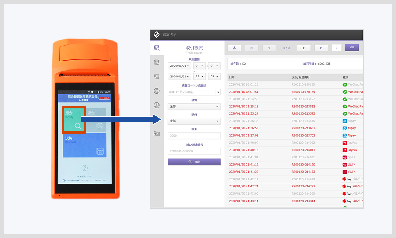Click WeChat Pay icon in row P200110-180130

pyautogui.click(x=345, y=84)
